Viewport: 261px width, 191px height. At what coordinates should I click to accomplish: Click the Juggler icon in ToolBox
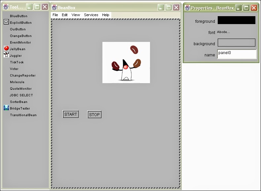(x=6, y=55)
